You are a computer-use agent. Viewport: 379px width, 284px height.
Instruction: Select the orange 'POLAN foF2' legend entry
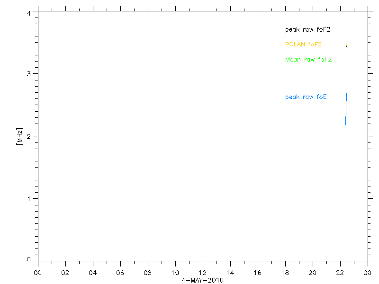pyautogui.click(x=303, y=44)
